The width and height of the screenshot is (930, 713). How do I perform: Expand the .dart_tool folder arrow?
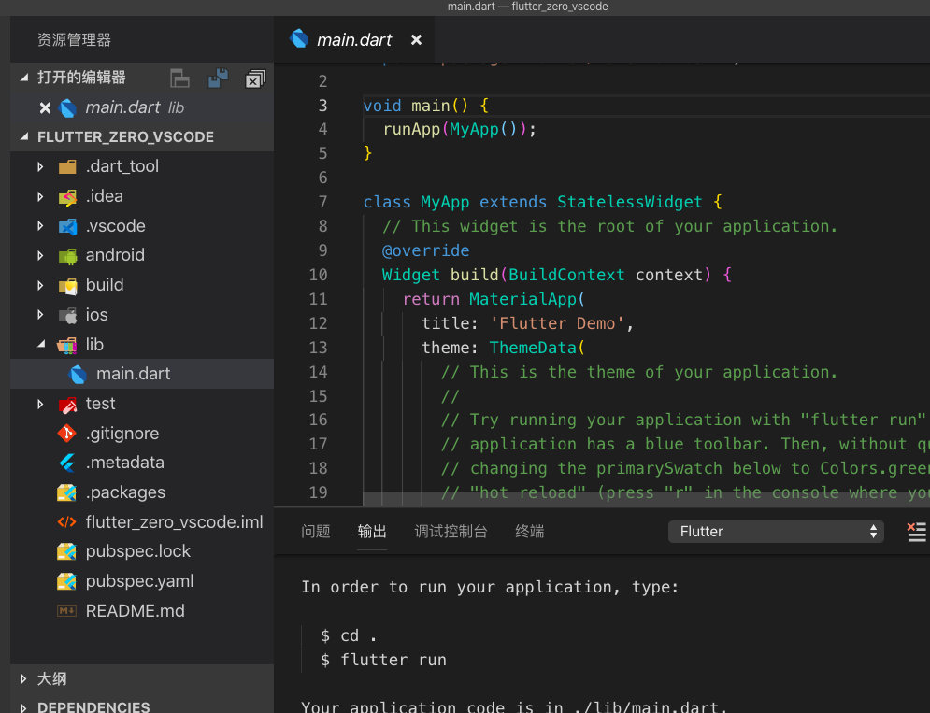(40, 166)
